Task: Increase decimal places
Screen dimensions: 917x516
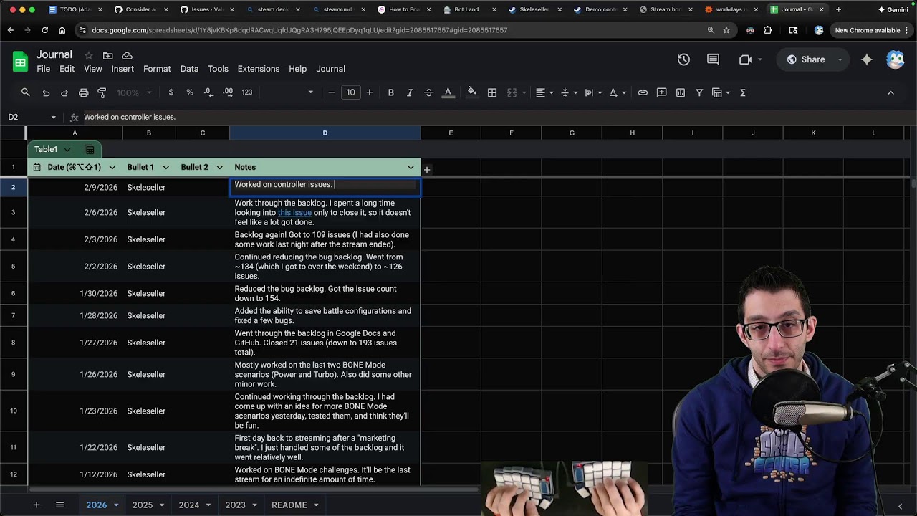Action: pyautogui.click(x=228, y=92)
